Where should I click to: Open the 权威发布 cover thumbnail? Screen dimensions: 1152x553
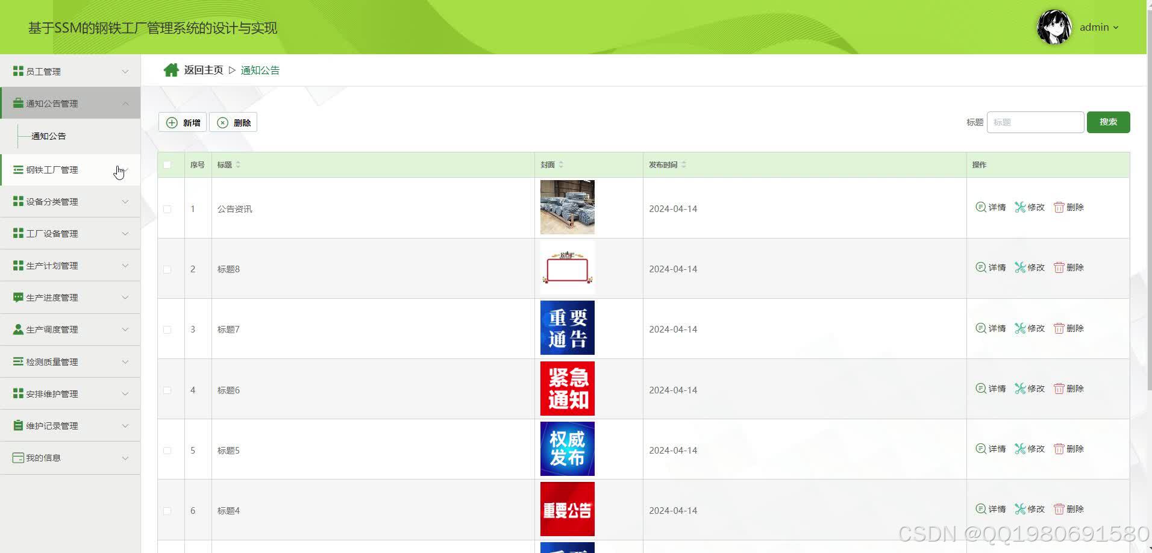(568, 449)
